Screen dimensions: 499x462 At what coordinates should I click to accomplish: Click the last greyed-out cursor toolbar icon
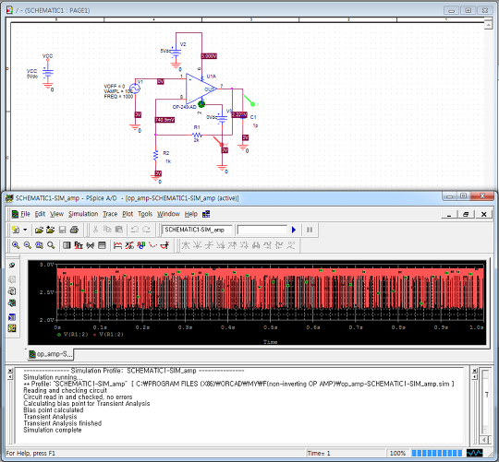point(290,245)
